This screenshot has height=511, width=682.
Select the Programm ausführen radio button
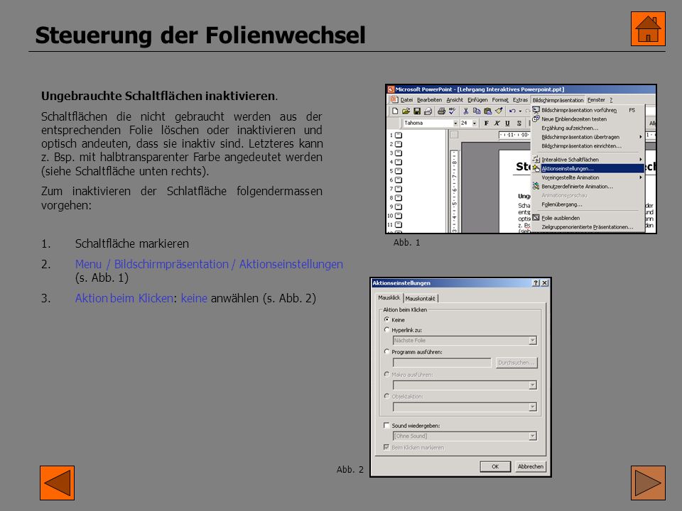(x=386, y=351)
